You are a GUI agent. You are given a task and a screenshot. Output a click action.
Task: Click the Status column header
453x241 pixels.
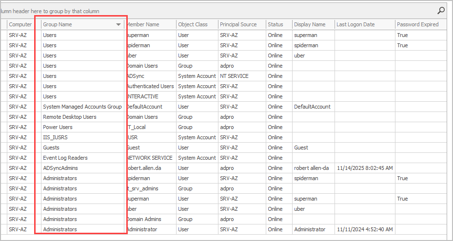click(275, 24)
